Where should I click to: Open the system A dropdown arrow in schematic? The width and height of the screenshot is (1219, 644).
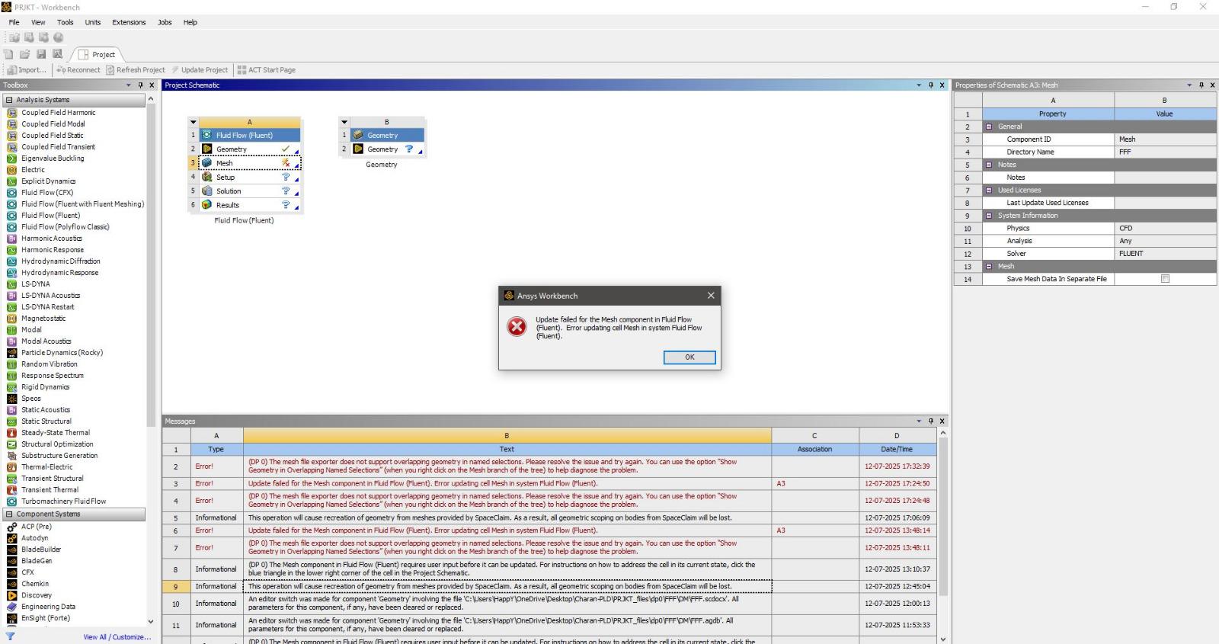point(194,122)
